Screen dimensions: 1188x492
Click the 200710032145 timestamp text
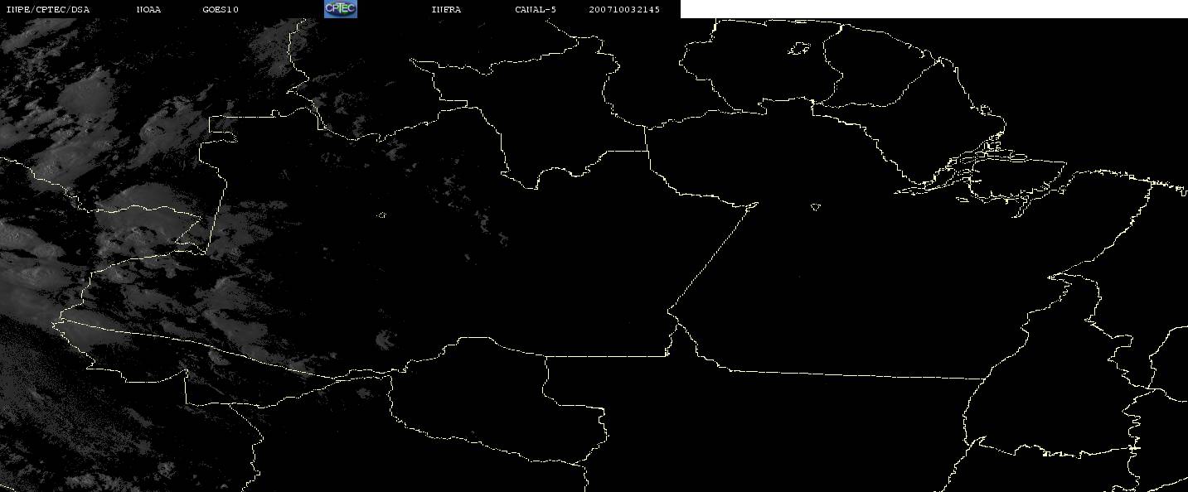click(x=624, y=9)
